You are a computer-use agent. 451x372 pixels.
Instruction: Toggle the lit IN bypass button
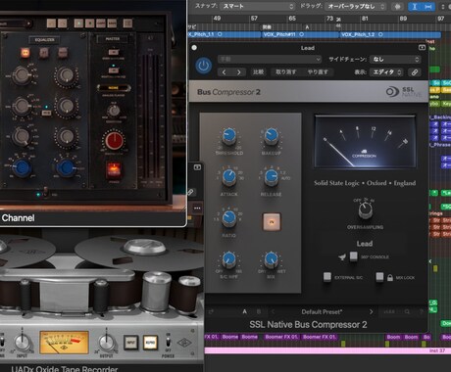pos(272,222)
